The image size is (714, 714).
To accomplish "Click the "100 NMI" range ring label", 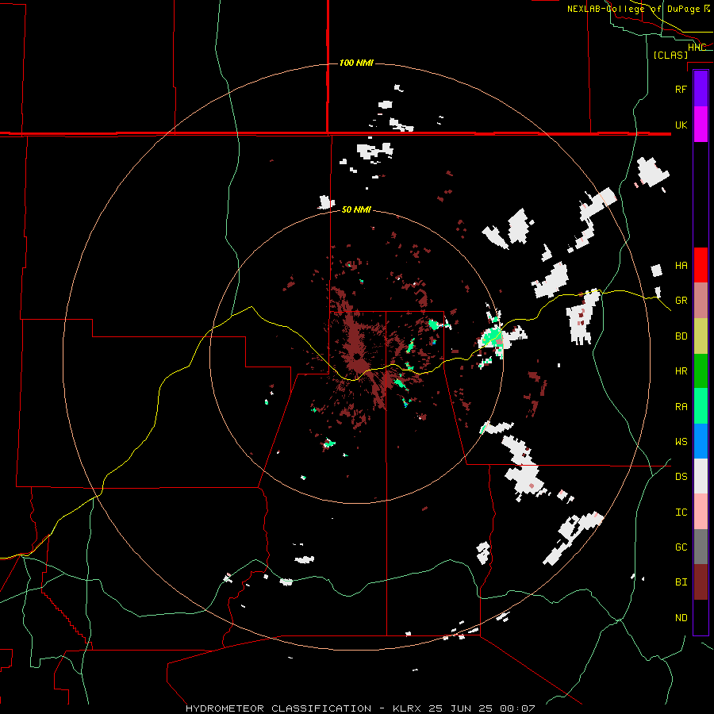I will [356, 63].
